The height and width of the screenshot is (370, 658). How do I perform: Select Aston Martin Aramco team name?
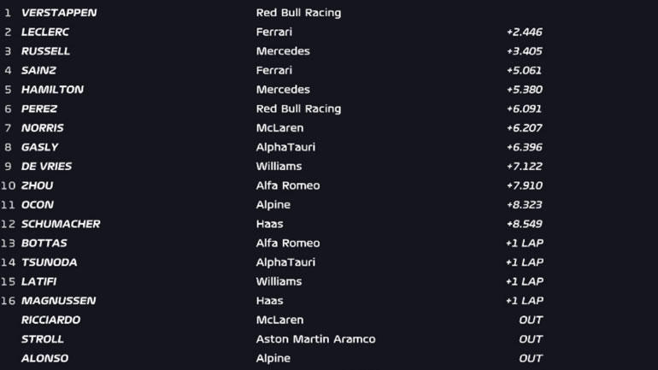pos(315,339)
